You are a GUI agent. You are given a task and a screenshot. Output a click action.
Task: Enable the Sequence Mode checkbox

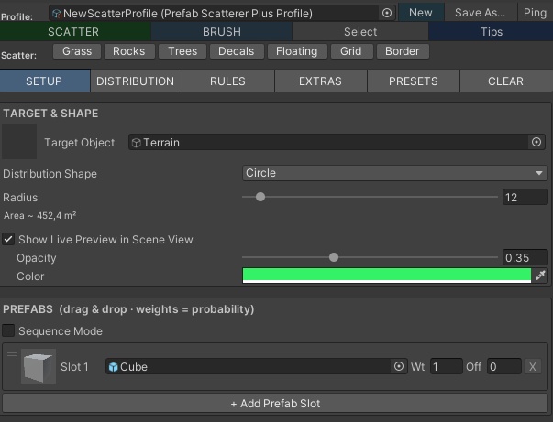(8, 330)
